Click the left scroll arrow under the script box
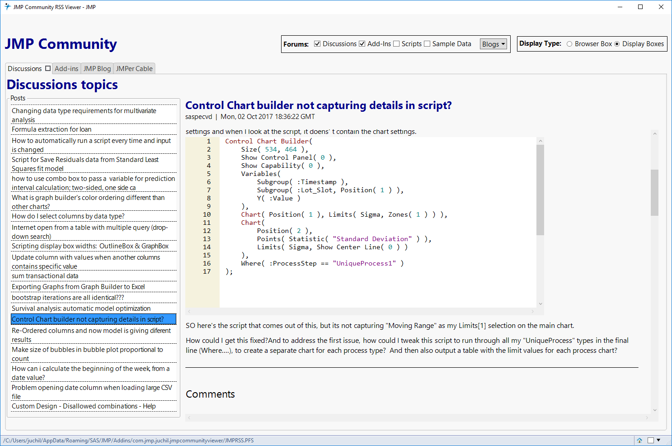672x446 pixels. (188, 311)
